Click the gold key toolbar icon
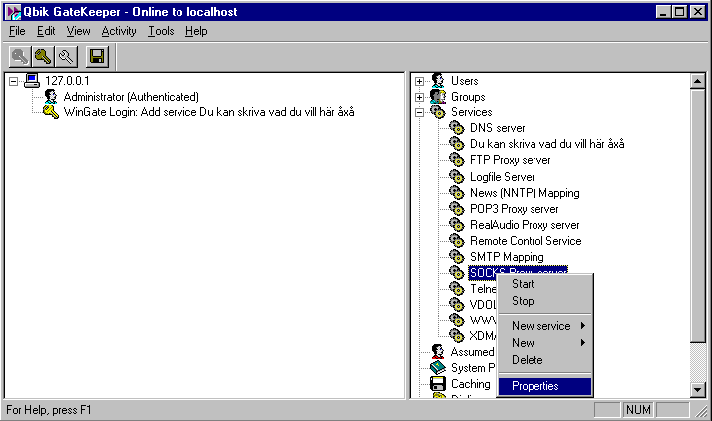The image size is (712, 421). coord(43,57)
